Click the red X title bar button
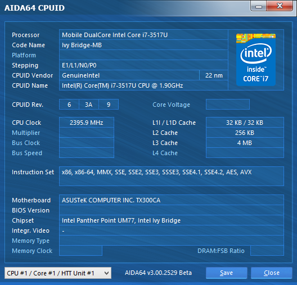Screen dimensions: 297x285 280,6
